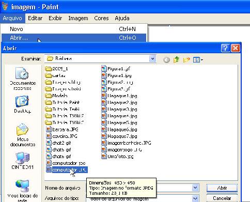Close the Abrir dialog

click(x=236, y=48)
